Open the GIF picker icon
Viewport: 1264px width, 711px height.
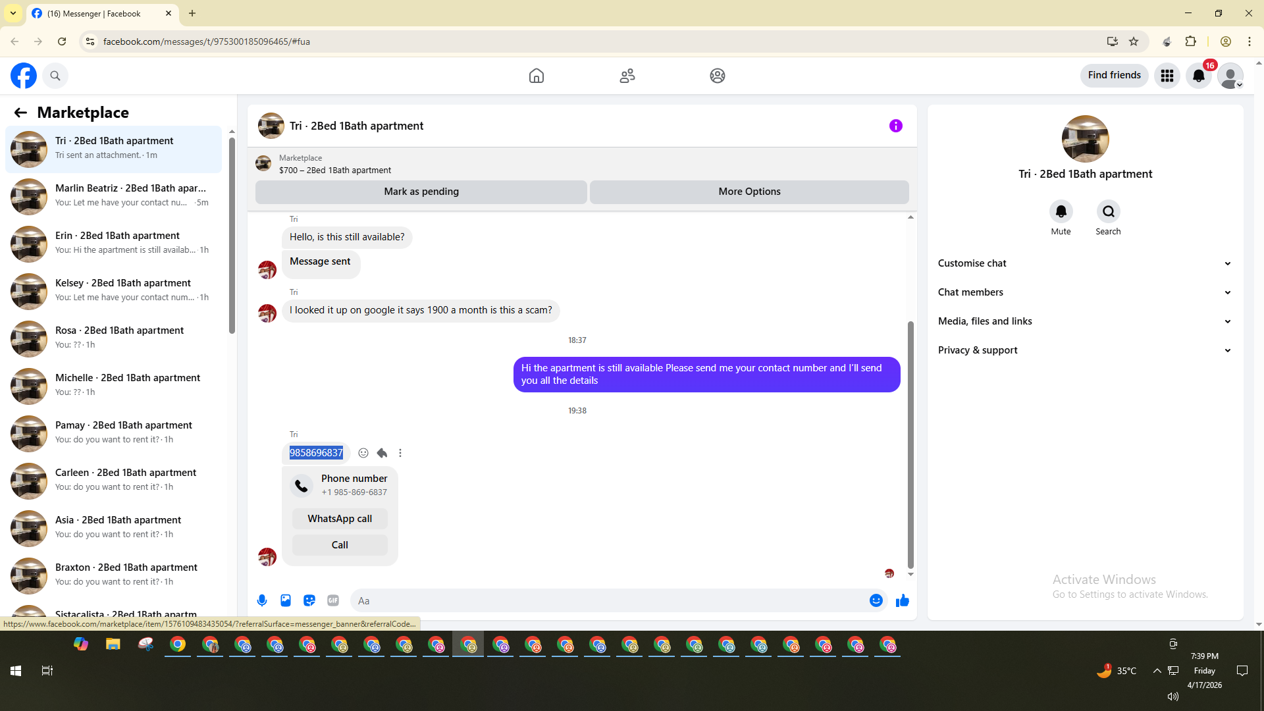(x=333, y=600)
